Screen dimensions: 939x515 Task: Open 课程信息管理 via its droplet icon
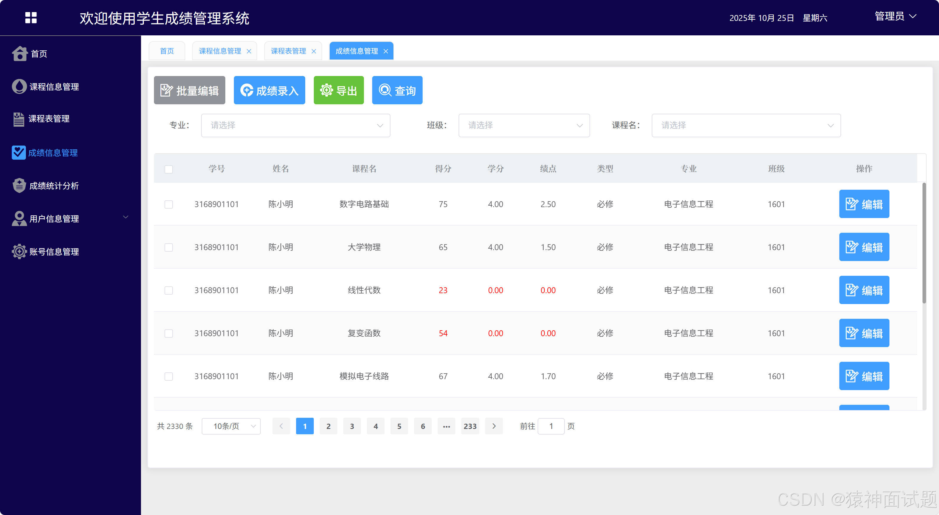19,86
